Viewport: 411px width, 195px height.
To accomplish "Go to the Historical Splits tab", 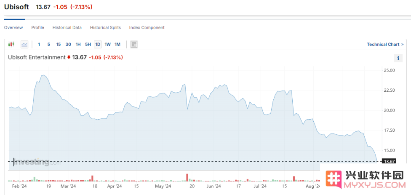I will click(x=105, y=27).
